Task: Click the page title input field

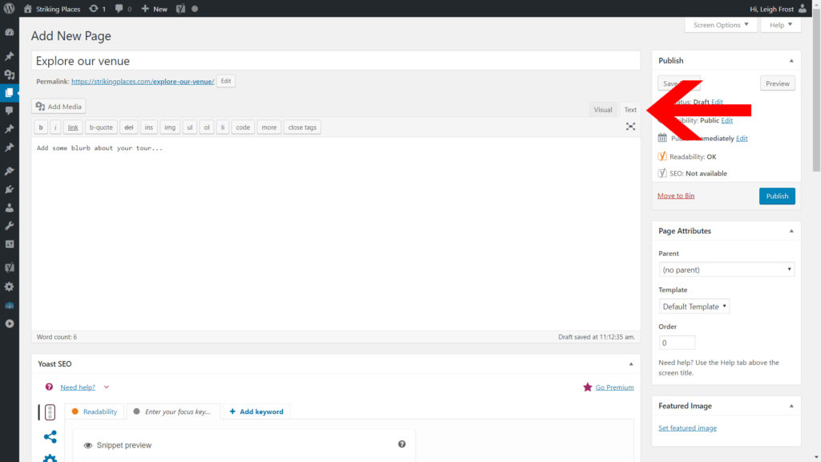Action: click(x=336, y=61)
